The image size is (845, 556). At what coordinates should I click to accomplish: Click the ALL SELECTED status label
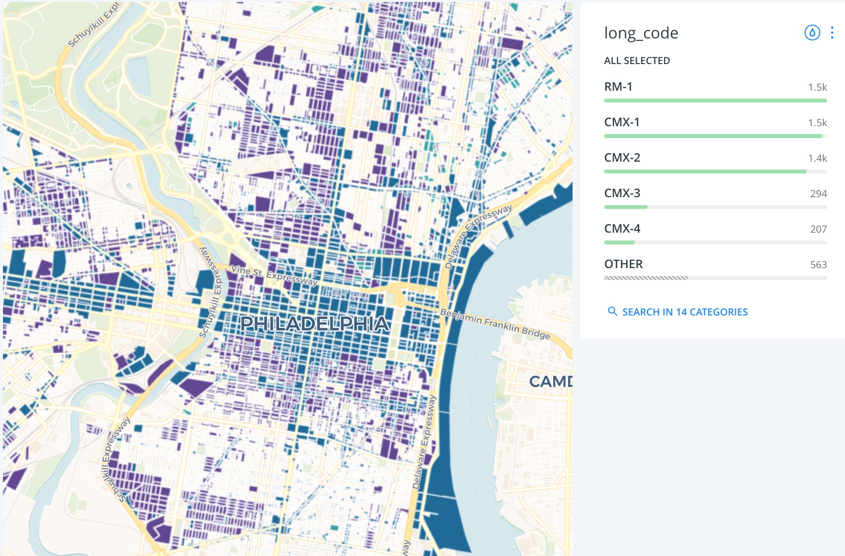click(x=637, y=61)
